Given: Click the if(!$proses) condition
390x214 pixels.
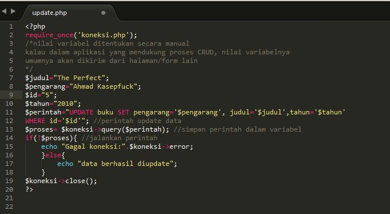Looking at the screenshot, I should pyautogui.click(x=49, y=138).
